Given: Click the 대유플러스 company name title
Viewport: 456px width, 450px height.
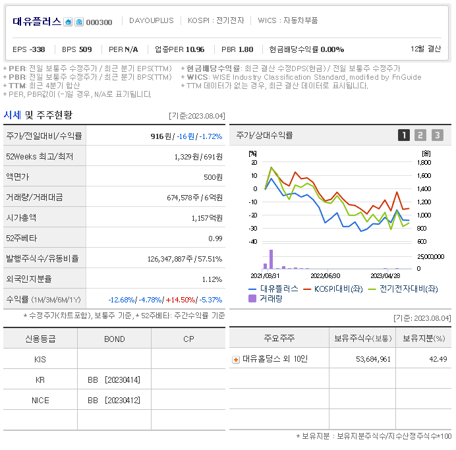Looking at the screenshot, I should click(37, 22).
